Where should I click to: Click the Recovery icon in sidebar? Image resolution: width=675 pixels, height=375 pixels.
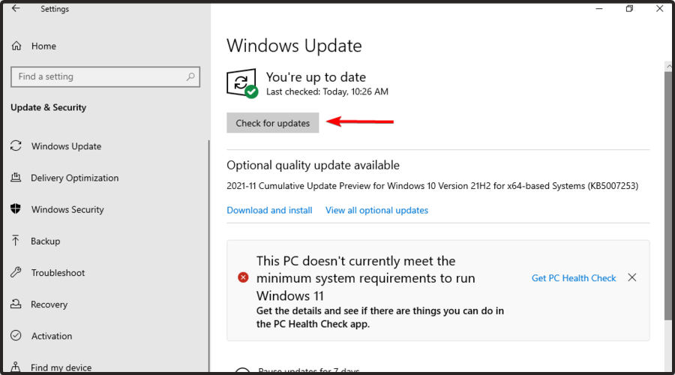click(x=16, y=304)
